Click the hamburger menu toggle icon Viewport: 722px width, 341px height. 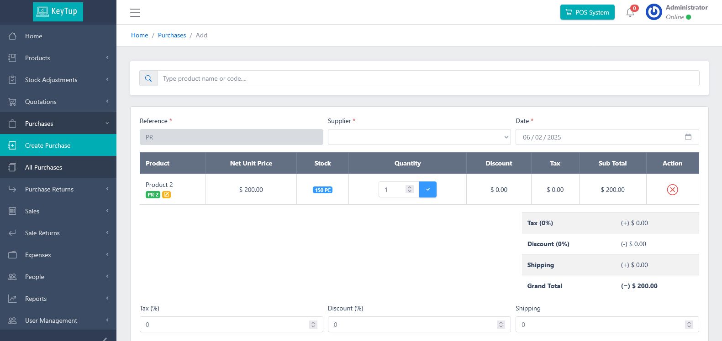tap(135, 13)
